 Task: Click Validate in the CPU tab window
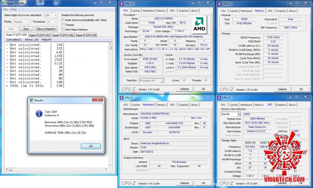pyautogui.click(x=184, y=89)
